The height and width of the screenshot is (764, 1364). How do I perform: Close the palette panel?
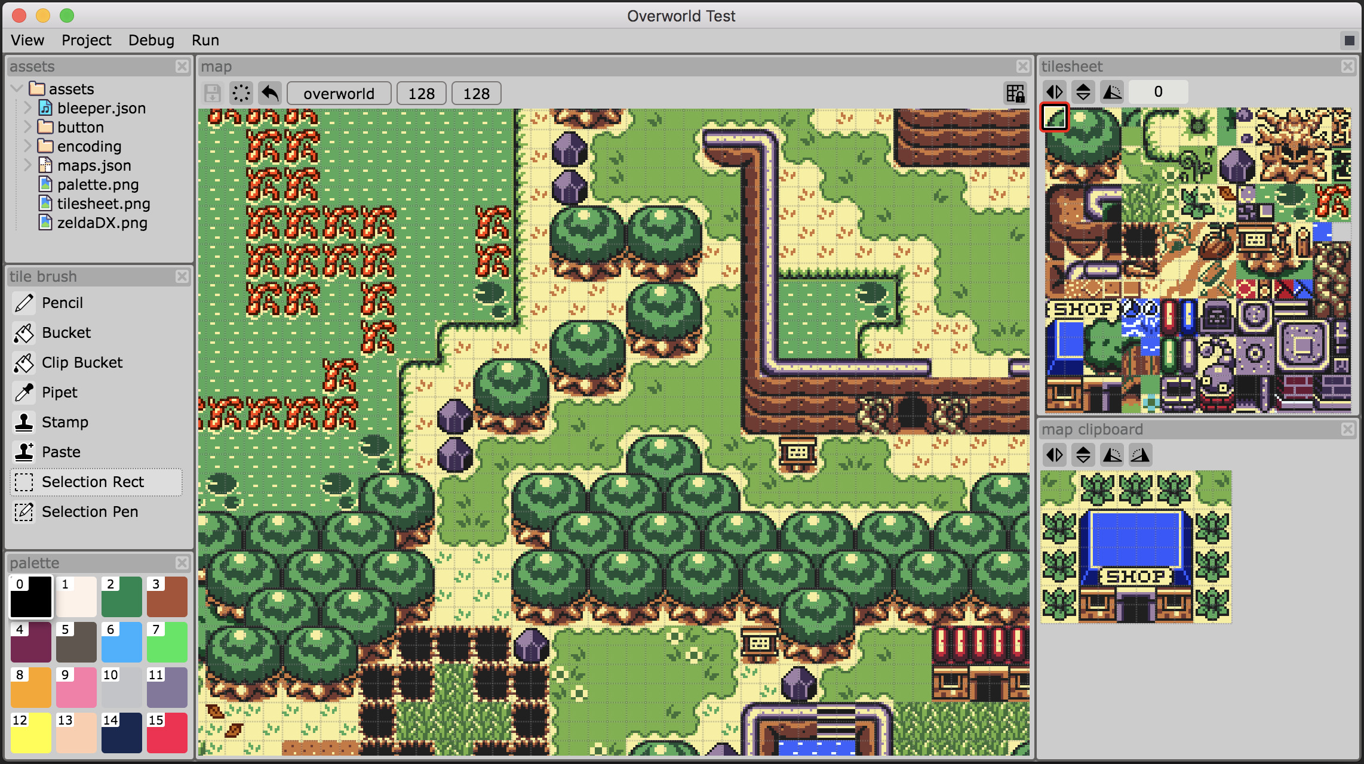click(x=182, y=563)
